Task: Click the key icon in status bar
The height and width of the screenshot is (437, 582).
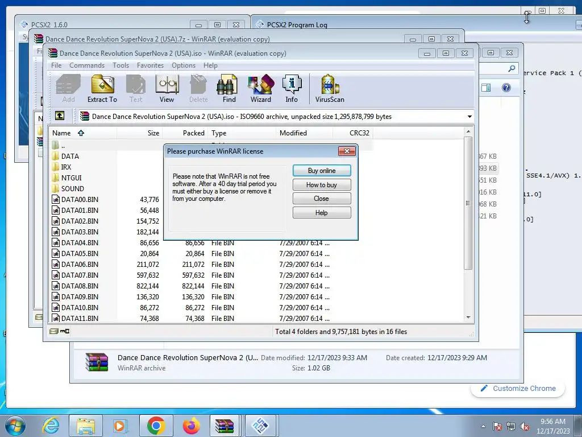Action: 65,331
